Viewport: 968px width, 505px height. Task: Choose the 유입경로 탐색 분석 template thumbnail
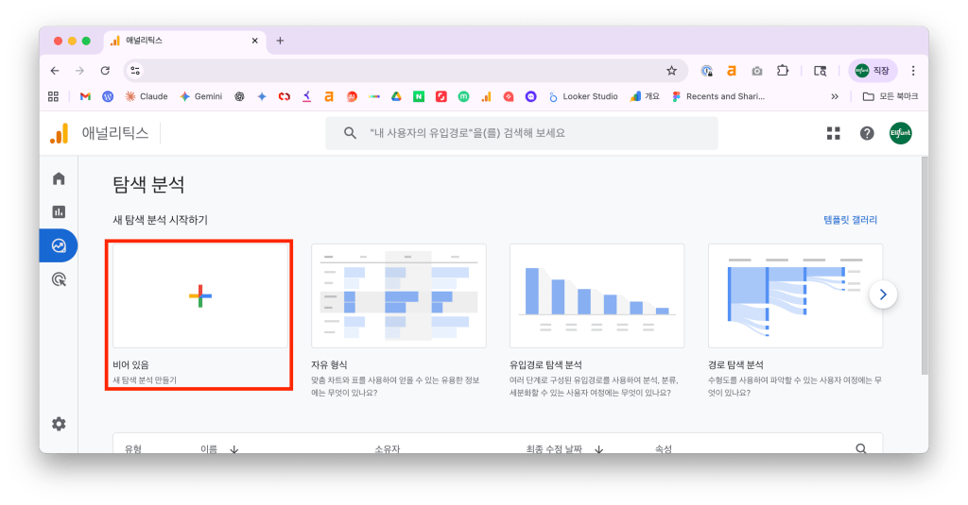coord(596,295)
